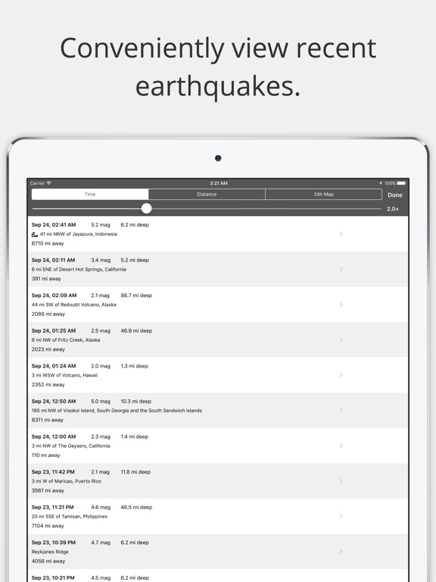Screen dimensions: 436x582
Task: Tap the battery icon in status bar
Action: click(x=402, y=183)
